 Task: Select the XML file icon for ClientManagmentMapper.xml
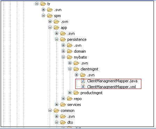(x=83, y=87)
